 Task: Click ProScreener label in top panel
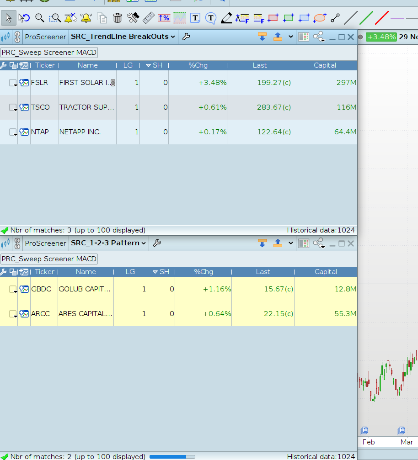click(46, 37)
